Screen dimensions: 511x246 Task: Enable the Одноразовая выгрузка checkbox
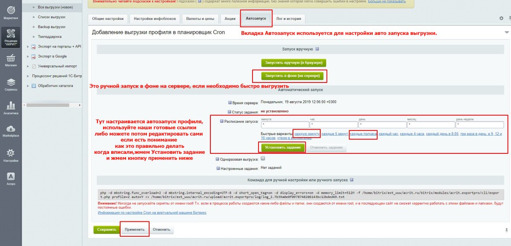[x=263, y=159]
